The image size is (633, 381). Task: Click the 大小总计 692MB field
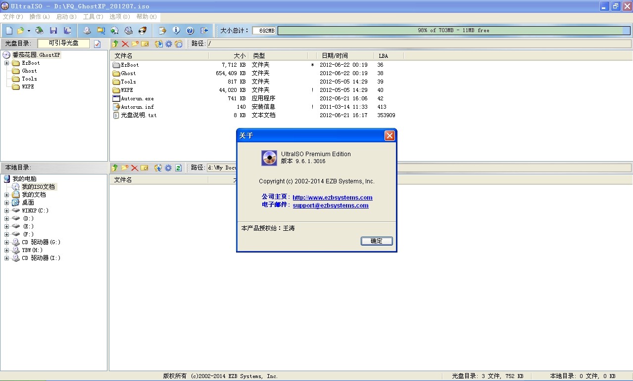pos(264,31)
